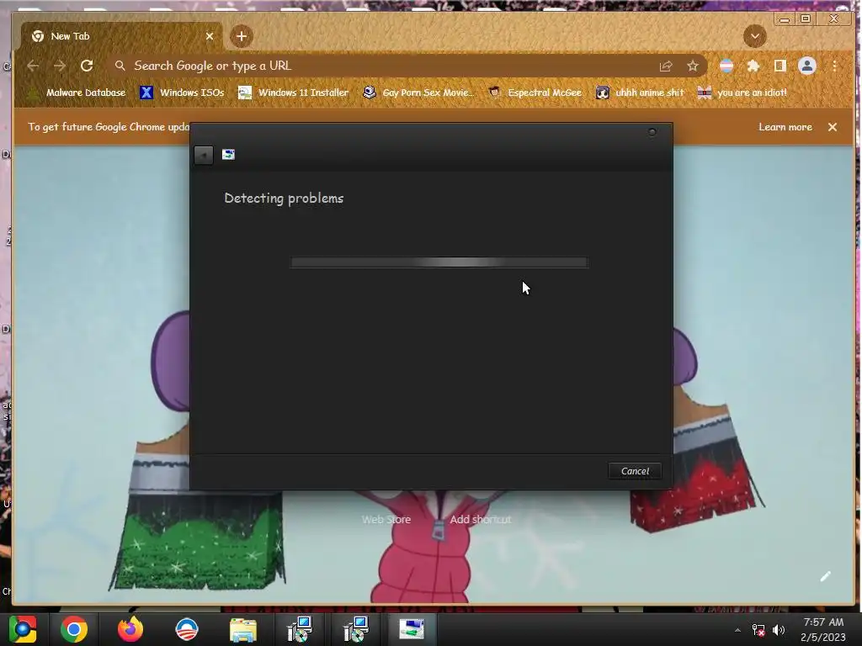Open the Chrome profile avatar
The height and width of the screenshot is (646, 862).
coord(807,66)
